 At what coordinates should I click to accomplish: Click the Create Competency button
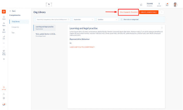point(149,12)
